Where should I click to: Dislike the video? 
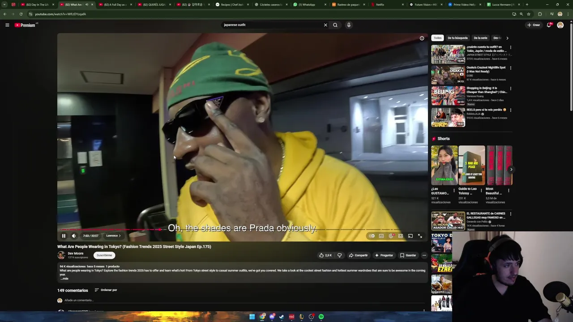click(x=339, y=255)
